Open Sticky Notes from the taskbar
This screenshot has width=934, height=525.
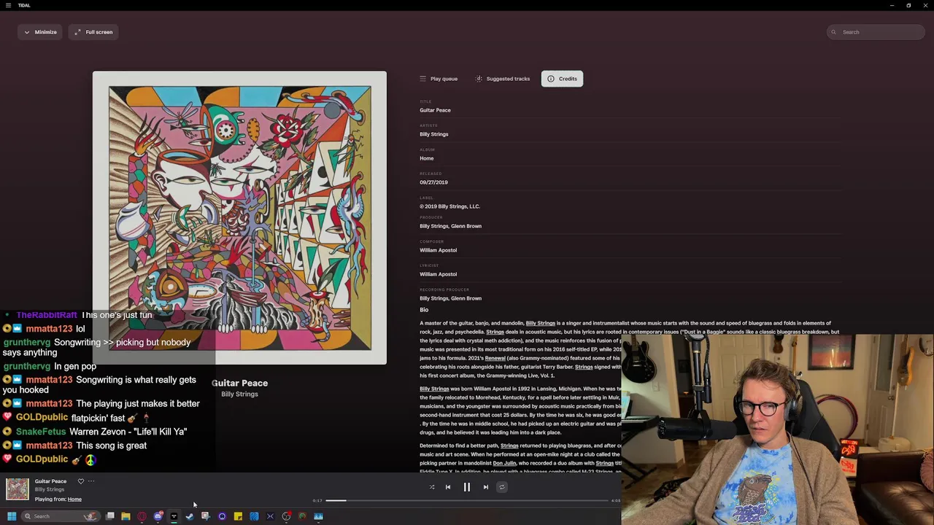tap(238, 516)
